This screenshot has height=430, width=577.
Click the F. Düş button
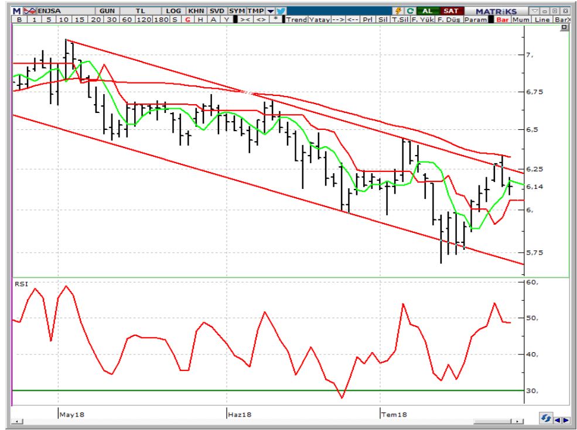[449, 19]
